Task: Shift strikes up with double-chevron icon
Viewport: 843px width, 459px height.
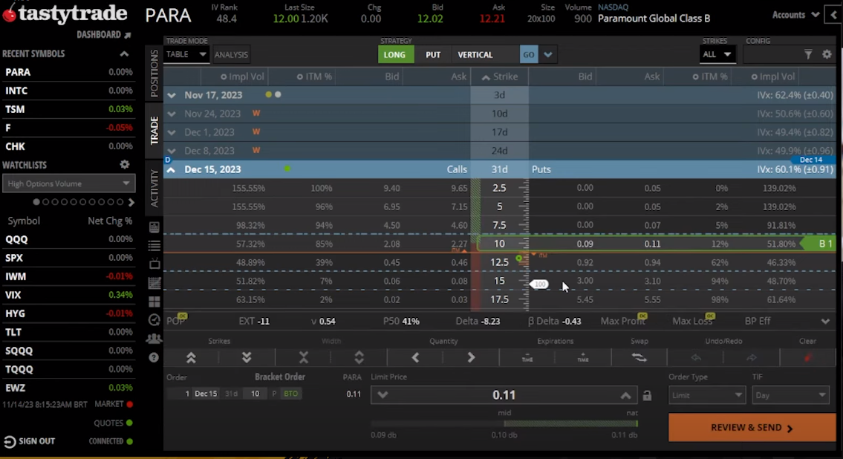Action: (x=191, y=357)
